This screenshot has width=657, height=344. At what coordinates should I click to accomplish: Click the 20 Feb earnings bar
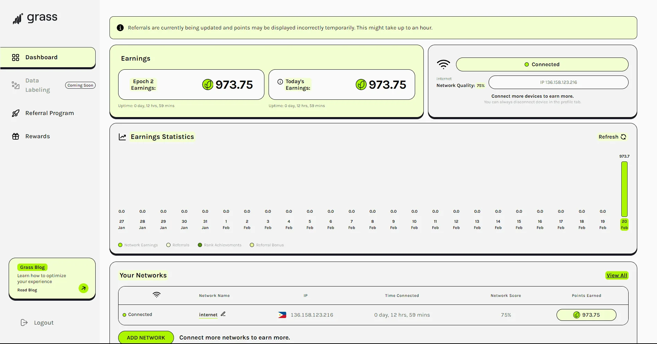[x=624, y=189]
